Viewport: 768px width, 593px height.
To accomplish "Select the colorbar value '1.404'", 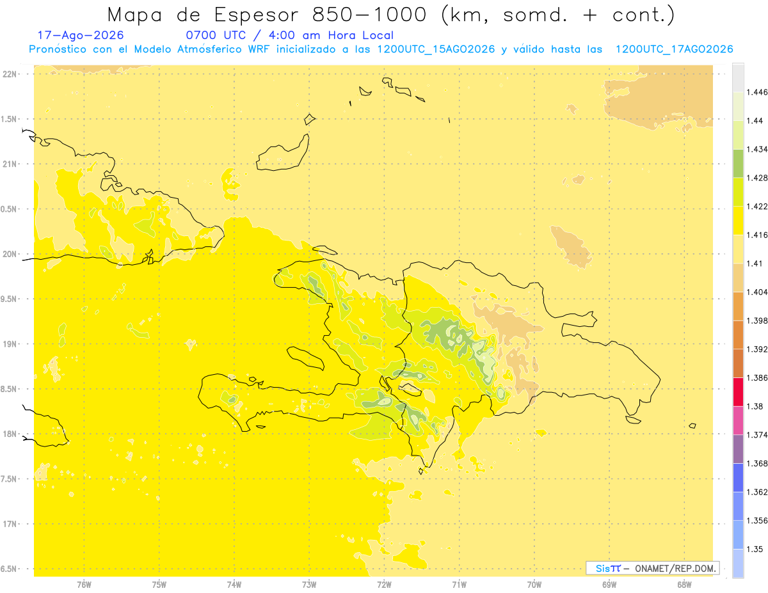I will coord(756,292).
